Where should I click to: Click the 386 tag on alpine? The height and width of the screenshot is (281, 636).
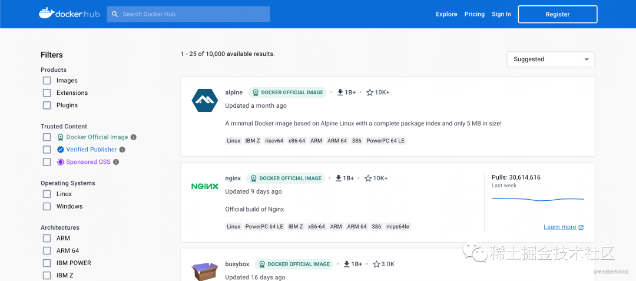click(356, 141)
